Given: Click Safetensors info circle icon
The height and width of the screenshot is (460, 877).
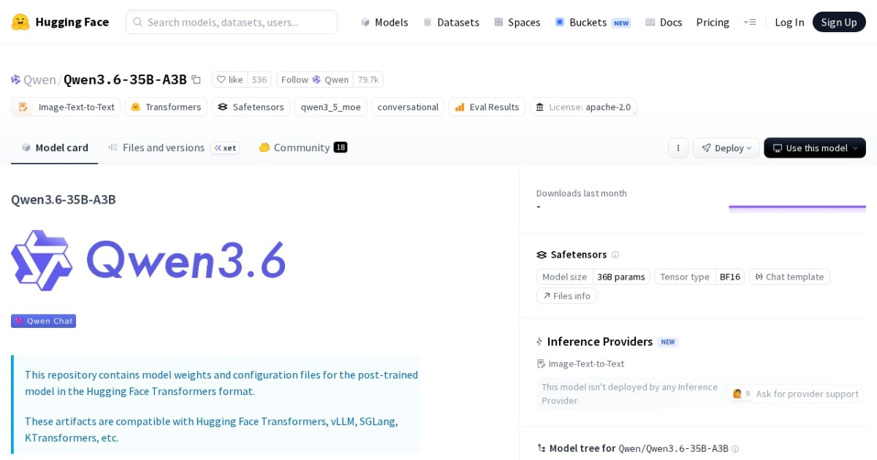Looking at the screenshot, I should pyautogui.click(x=615, y=255).
